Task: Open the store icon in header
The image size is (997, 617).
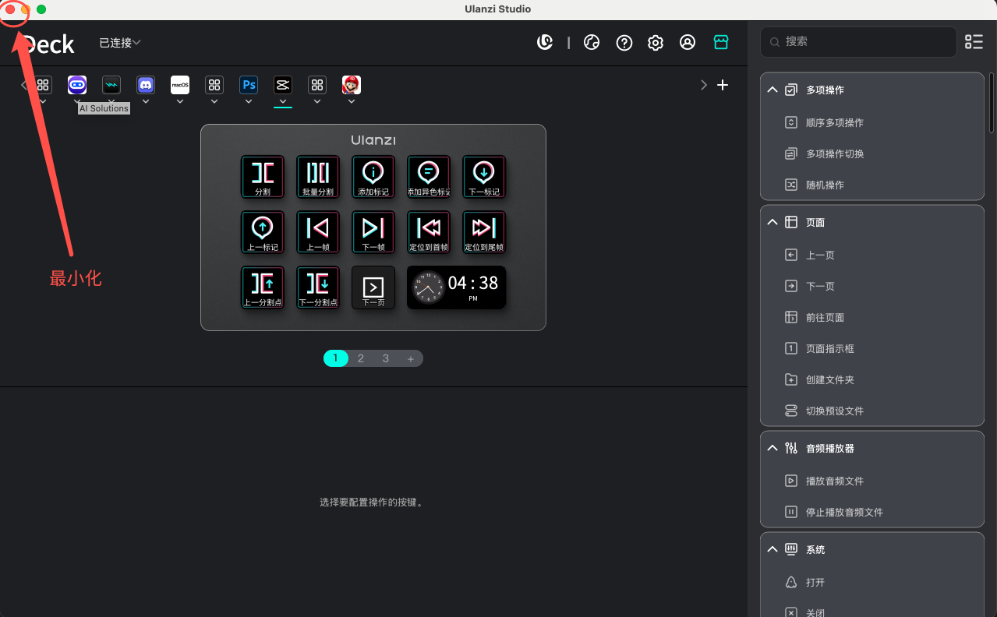Action: [721, 43]
